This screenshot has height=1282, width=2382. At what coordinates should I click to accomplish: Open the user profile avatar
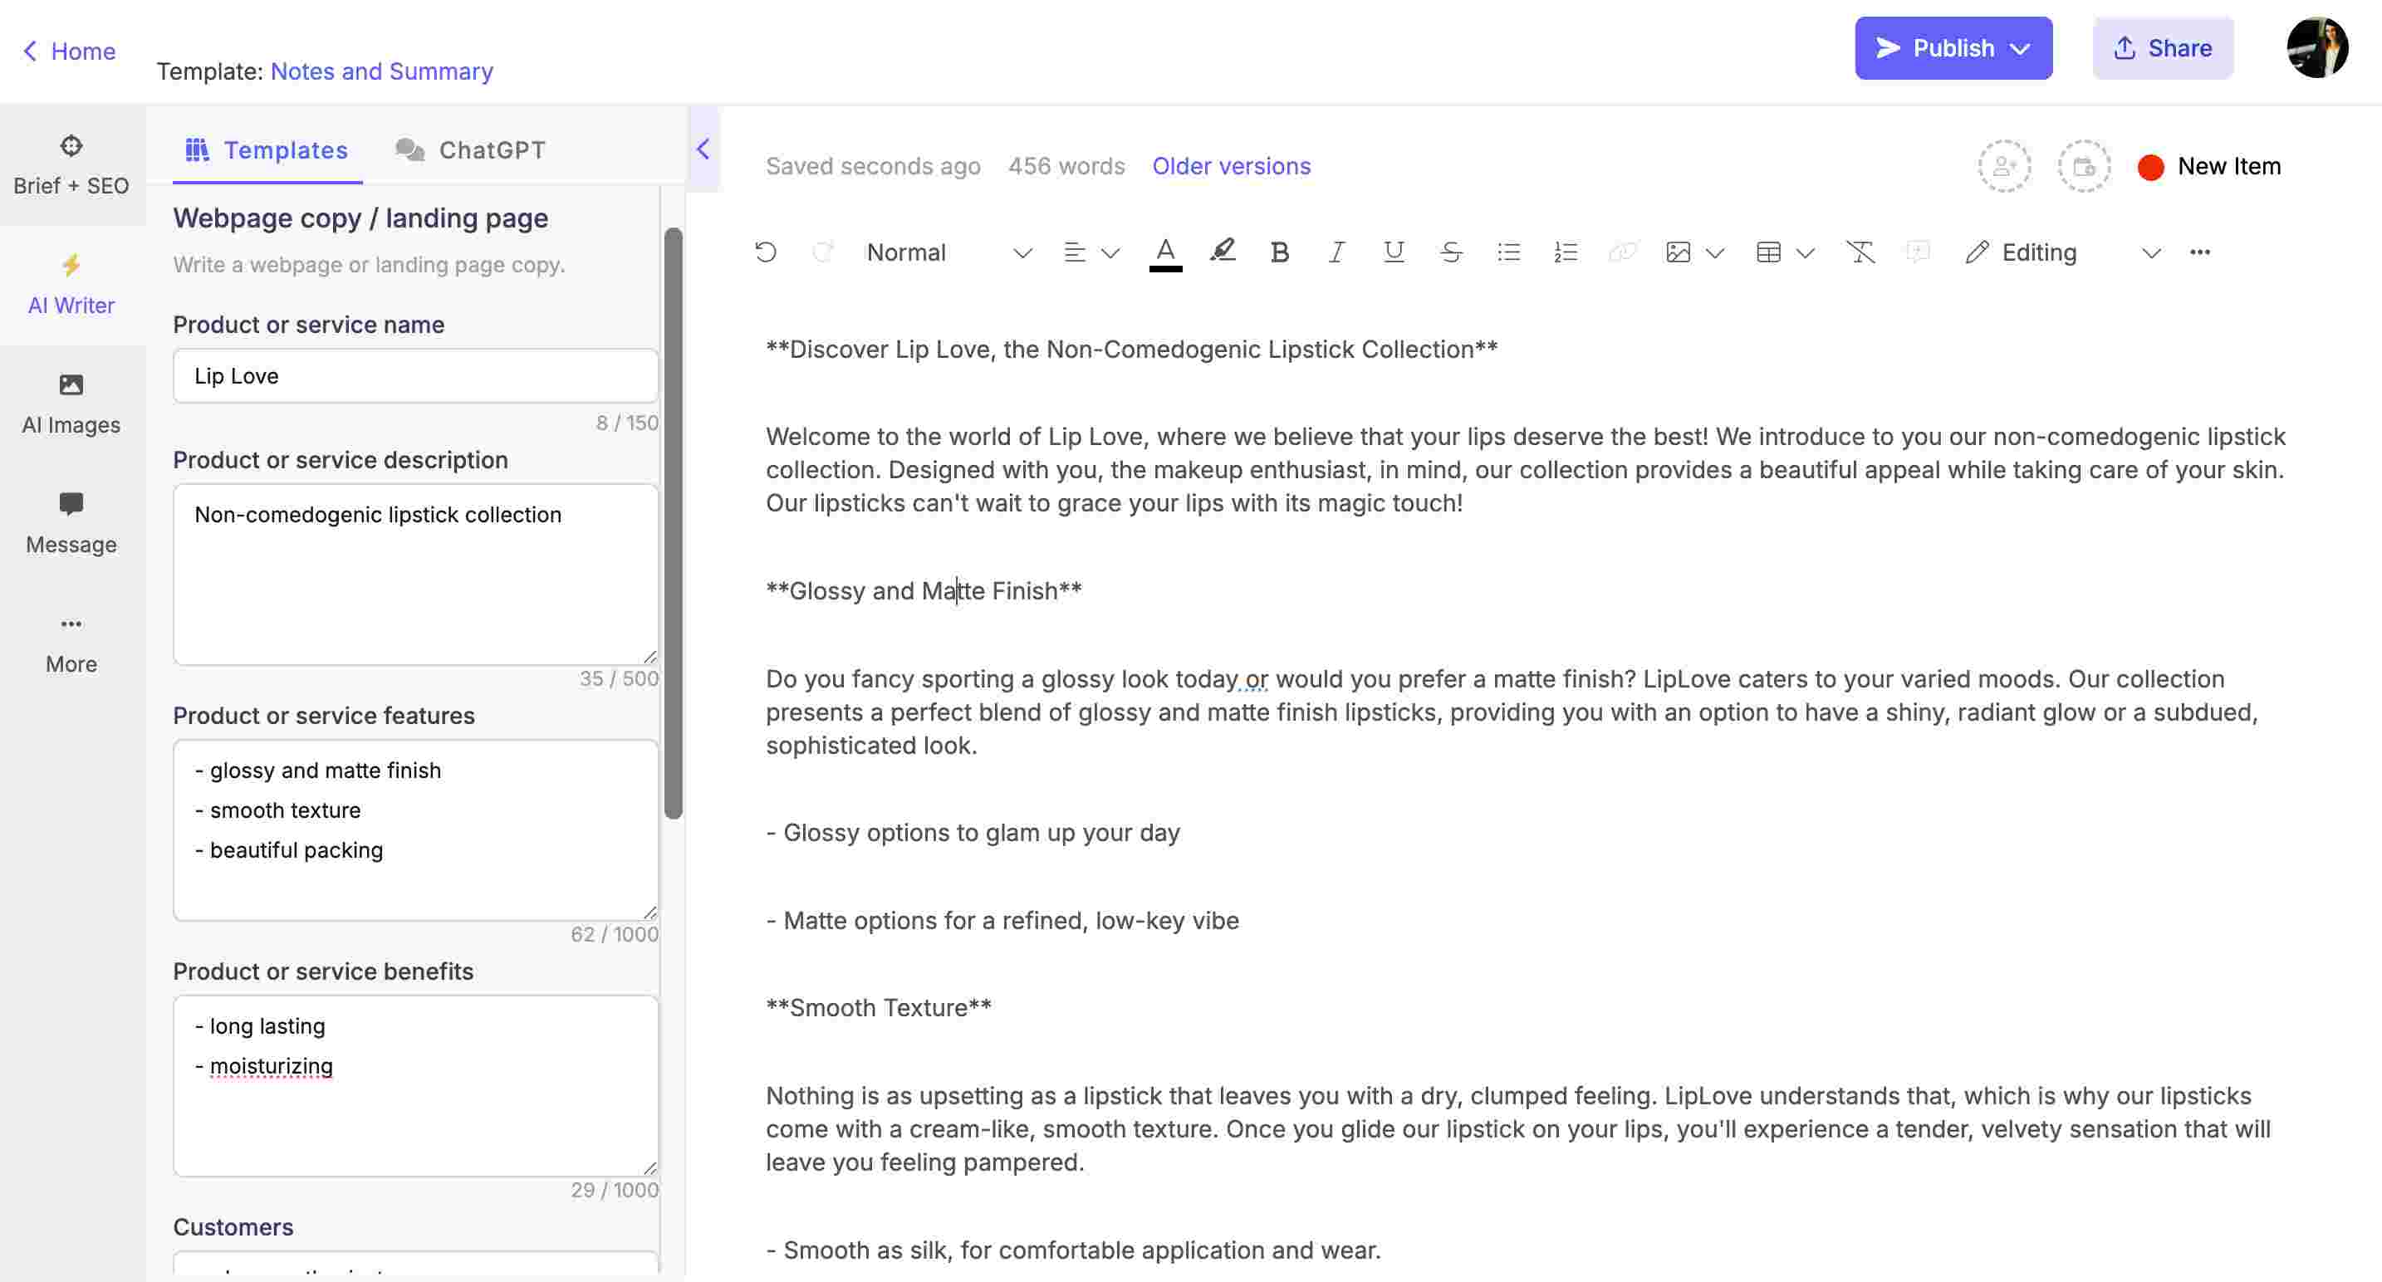click(2317, 48)
